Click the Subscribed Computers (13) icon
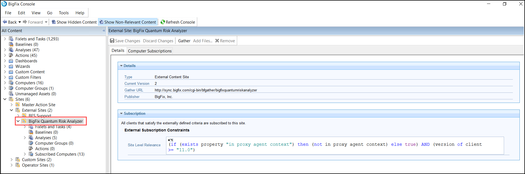 pos(31,154)
